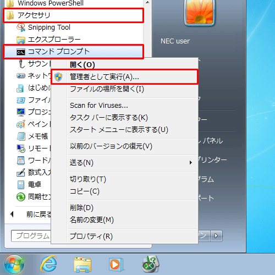Click the Math Input Panel (数式入力) icon
Viewport: 275px width, 275px height.
[x=21, y=173]
